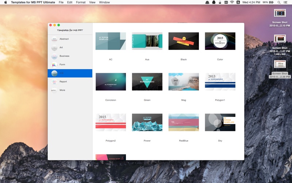Click the Wi-Fi status icon
This screenshot has width=292, height=183.
click(x=232, y=2)
